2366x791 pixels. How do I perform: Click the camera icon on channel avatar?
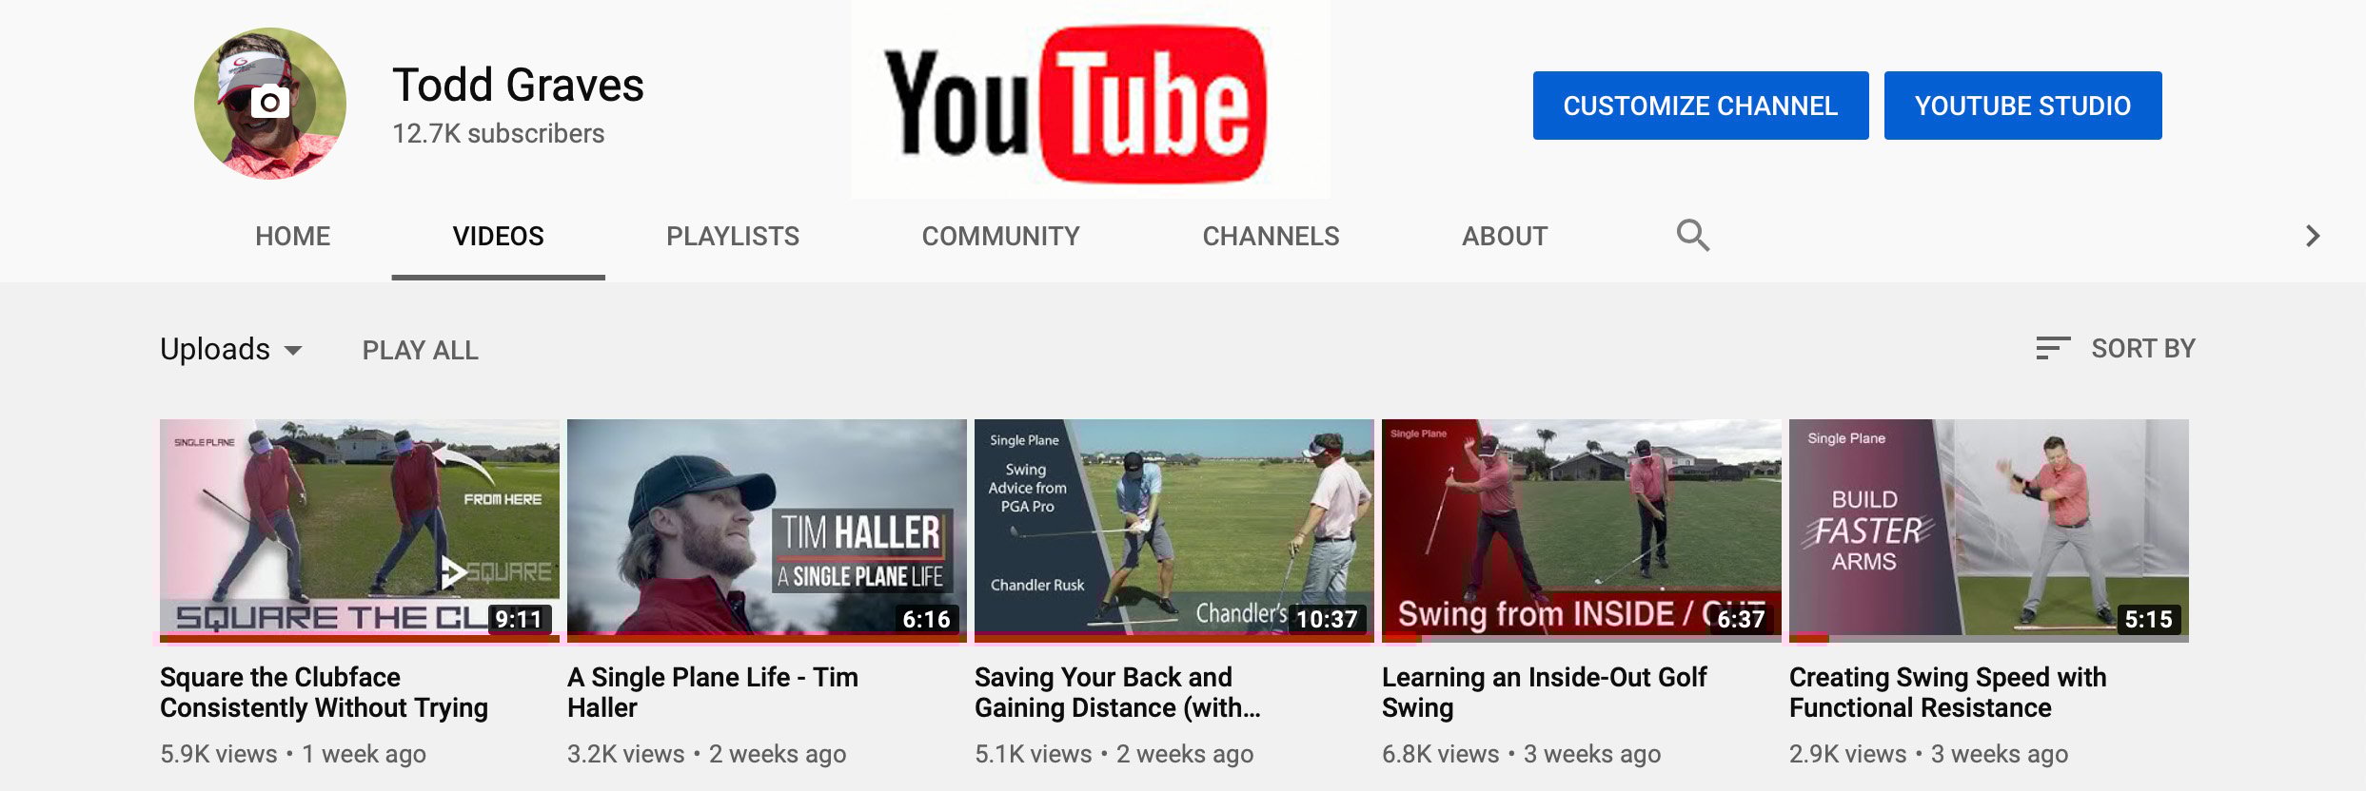(x=270, y=102)
